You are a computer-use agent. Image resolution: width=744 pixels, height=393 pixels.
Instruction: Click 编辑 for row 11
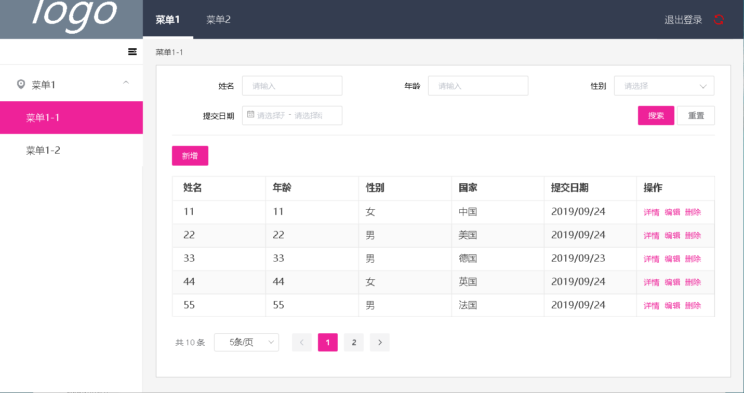(672, 212)
